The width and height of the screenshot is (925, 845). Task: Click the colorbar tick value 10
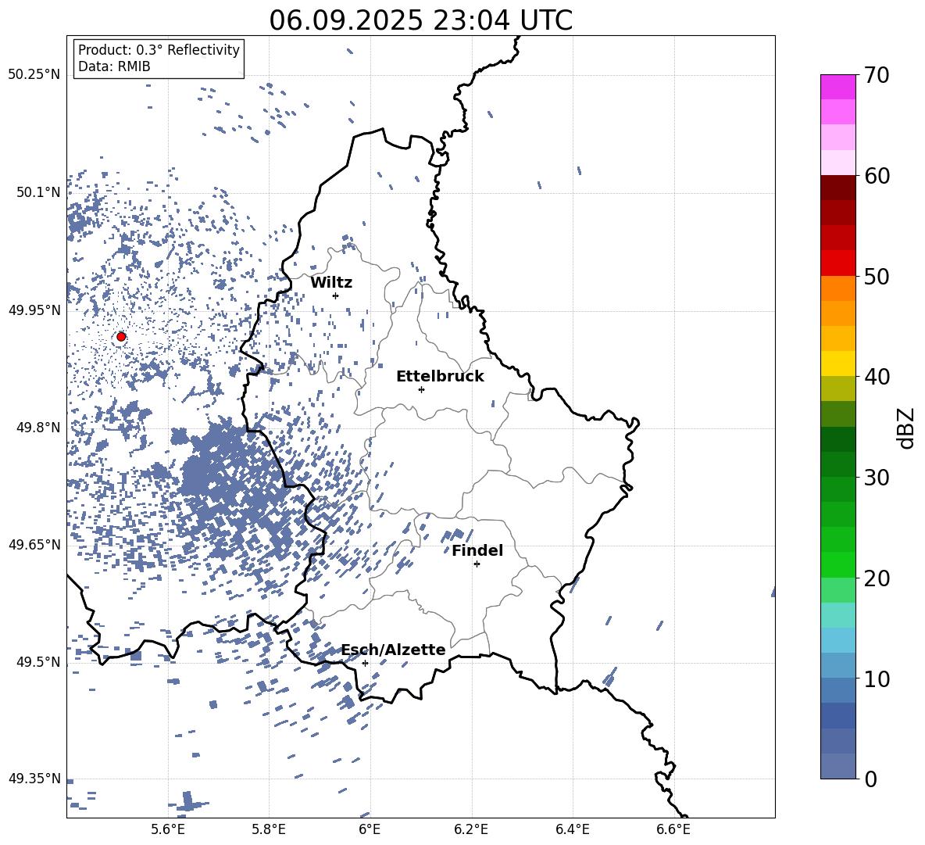pyautogui.click(x=877, y=679)
